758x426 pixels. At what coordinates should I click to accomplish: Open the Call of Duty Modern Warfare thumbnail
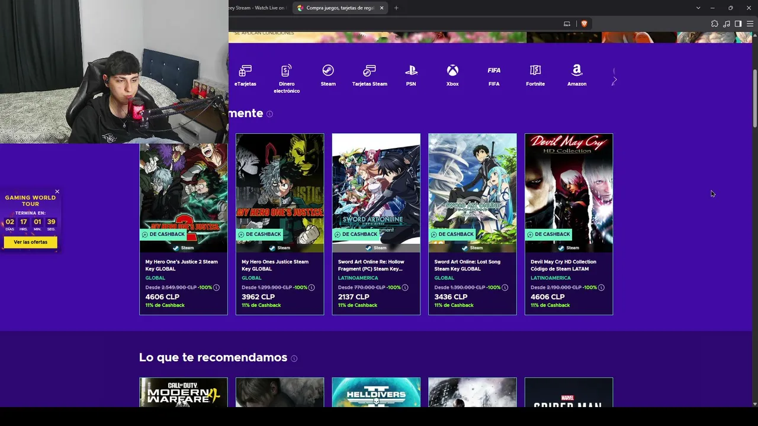pos(184,392)
